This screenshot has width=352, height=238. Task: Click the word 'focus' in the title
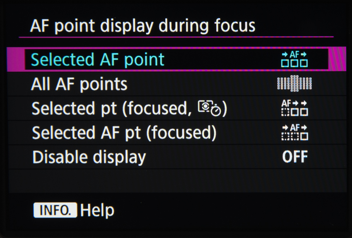tap(236, 26)
